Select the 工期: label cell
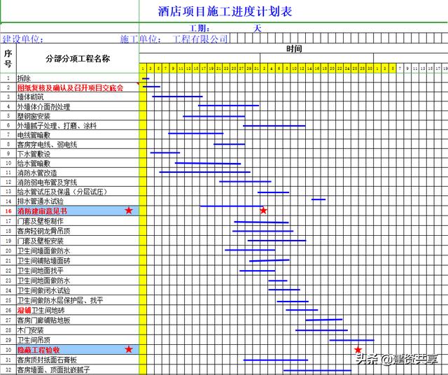The width and height of the screenshot is (448, 375). [x=199, y=28]
